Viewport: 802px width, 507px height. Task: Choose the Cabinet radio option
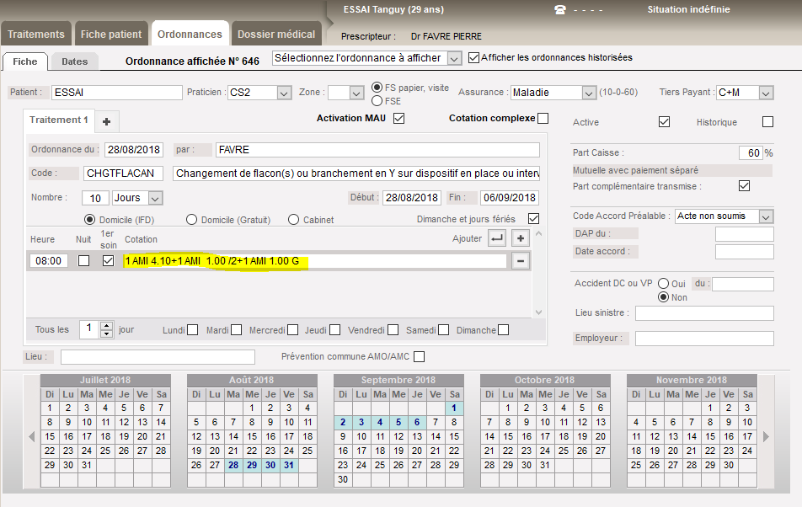[293, 220]
